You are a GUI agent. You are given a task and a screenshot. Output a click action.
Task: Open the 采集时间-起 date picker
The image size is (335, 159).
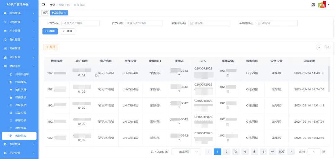(x=209, y=23)
